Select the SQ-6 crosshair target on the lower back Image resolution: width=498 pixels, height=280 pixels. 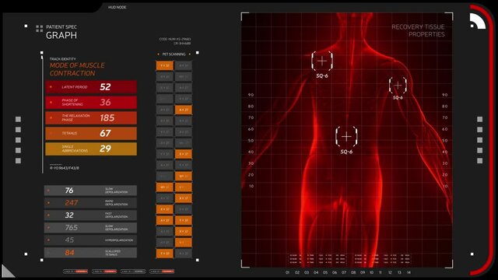pyautogui.click(x=346, y=137)
